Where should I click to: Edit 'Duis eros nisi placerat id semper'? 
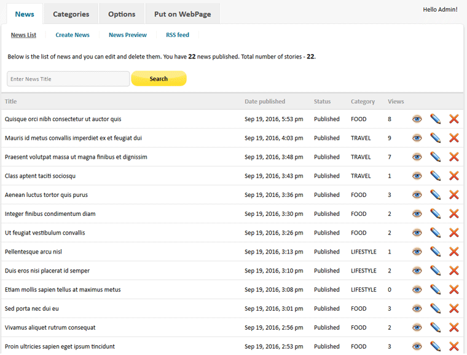coord(436,271)
